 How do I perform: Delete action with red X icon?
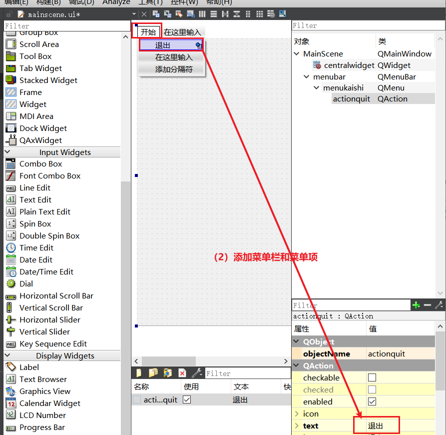point(182,372)
